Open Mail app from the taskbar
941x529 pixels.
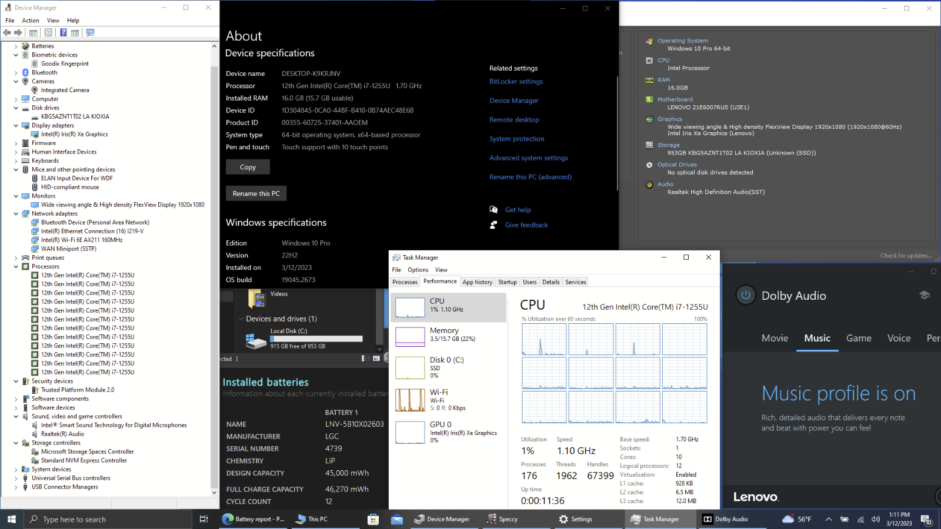click(x=397, y=519)
